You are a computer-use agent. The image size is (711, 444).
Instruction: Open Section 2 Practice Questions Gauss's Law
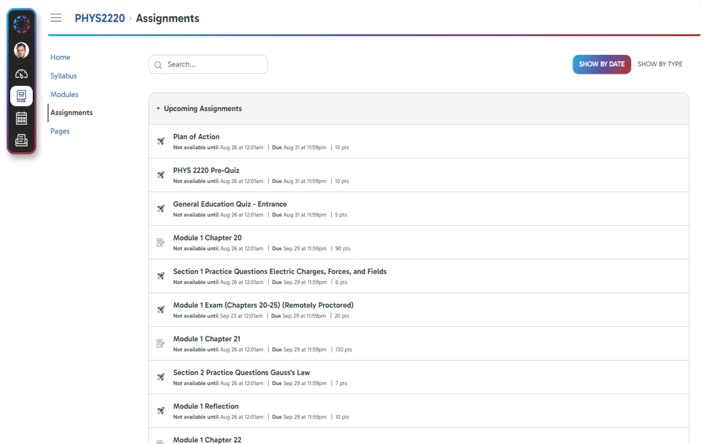[x=242, y=372]
